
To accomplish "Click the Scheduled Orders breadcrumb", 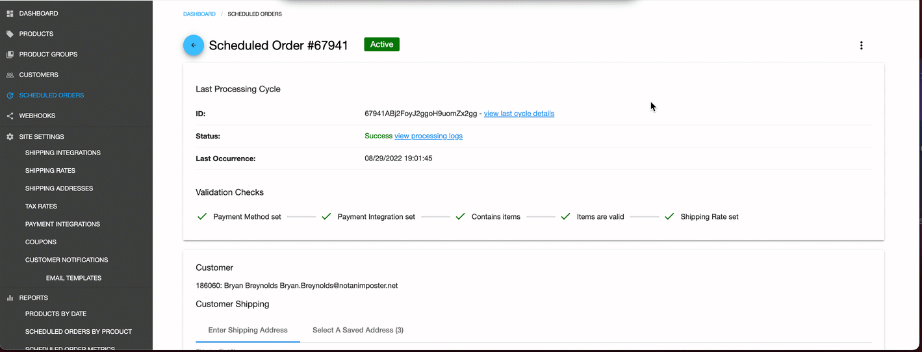I will coord(255,14).
